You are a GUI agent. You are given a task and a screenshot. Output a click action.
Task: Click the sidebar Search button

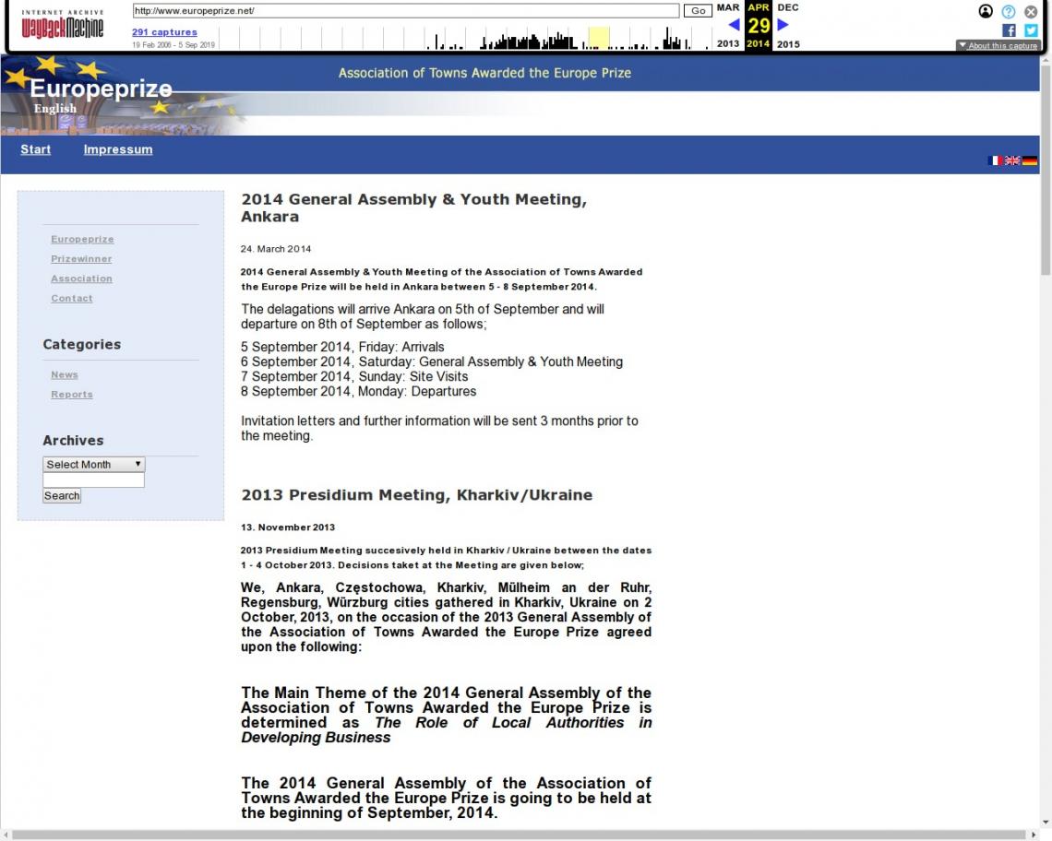coord(62,495)
